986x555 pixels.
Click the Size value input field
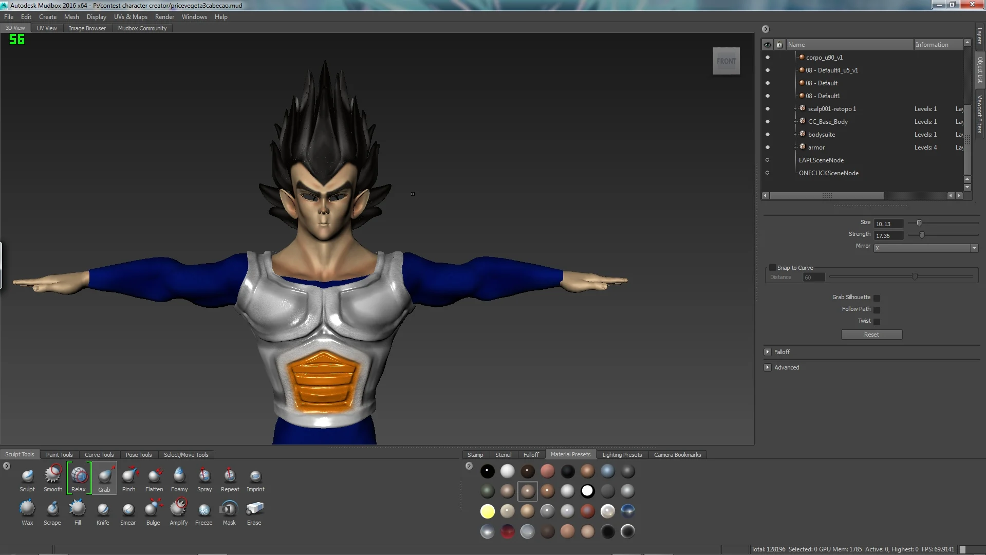888,224
